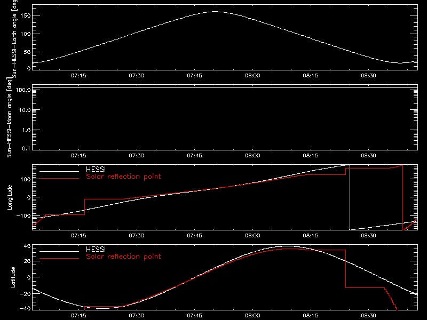This screenshot has width=427, height=320.
Task: Click 07:45 under the Longitude plot
Action: tap(194, 236)
